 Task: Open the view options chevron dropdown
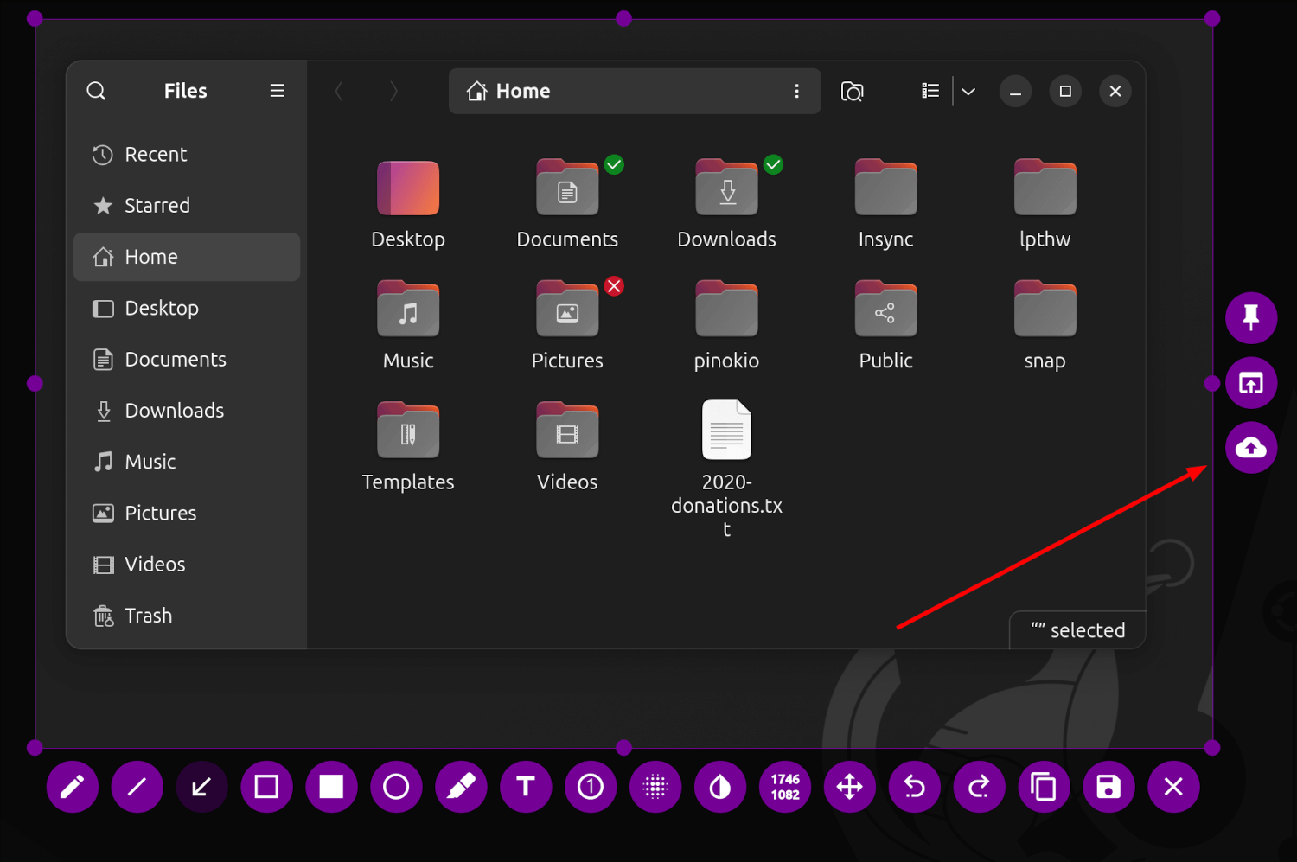968,91
